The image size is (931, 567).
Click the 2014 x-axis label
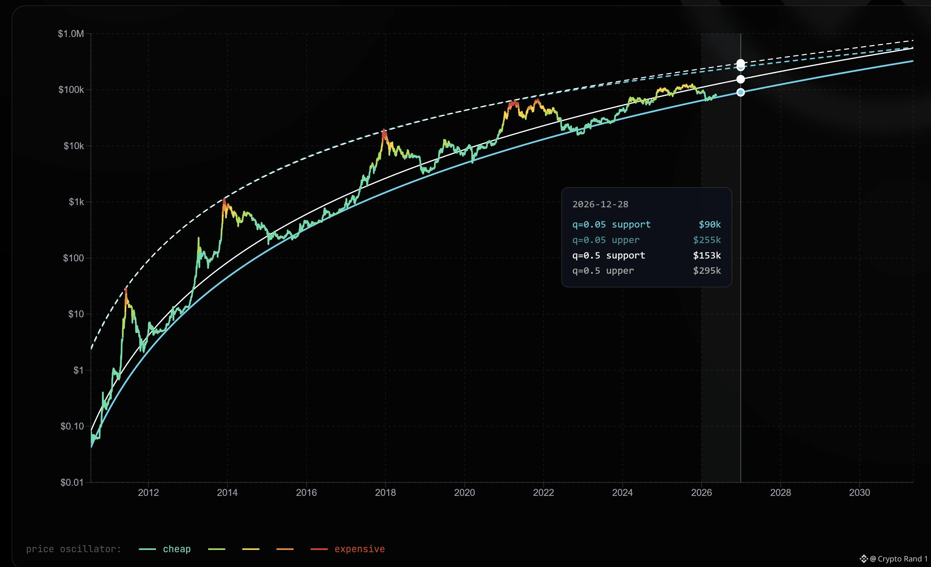[227, 493]
